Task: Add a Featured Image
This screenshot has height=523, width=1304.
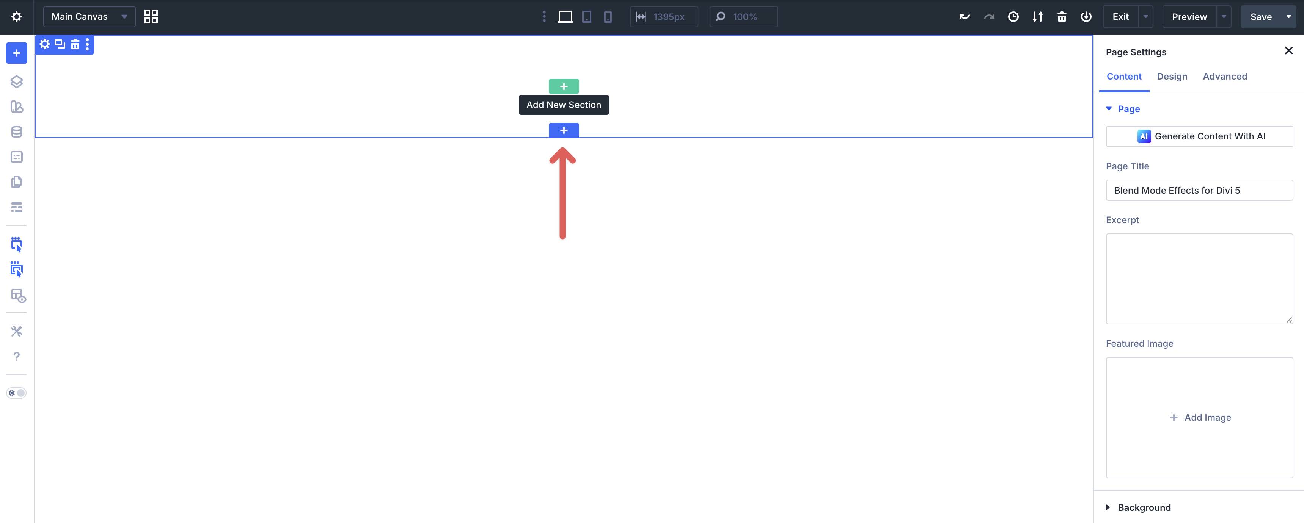Action: click(1200, 417)
